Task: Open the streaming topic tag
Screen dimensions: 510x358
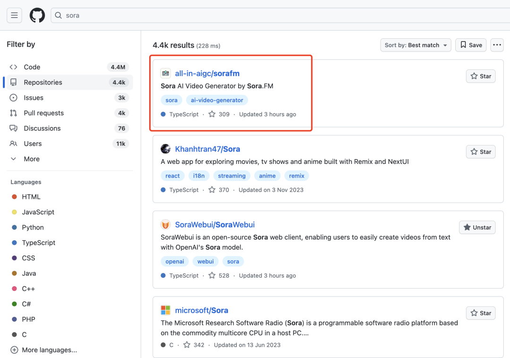Action: point(231,176)
